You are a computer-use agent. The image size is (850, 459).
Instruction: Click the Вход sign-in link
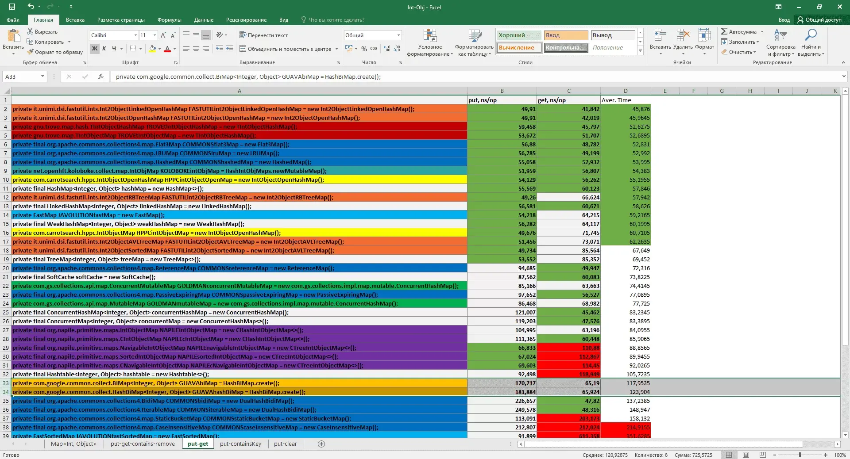(784, 20)
